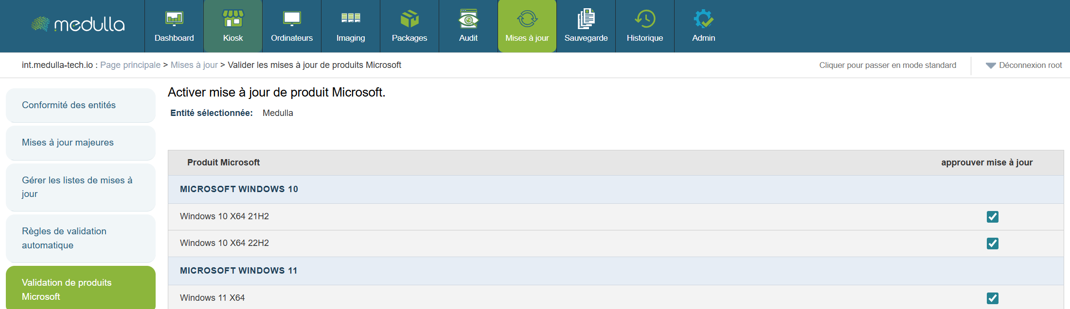Viewport: 1070px width, 309px height.
Task: Go to Ordinateurs monitor icon
Action: pyautogui.click(x=292, y=19)
